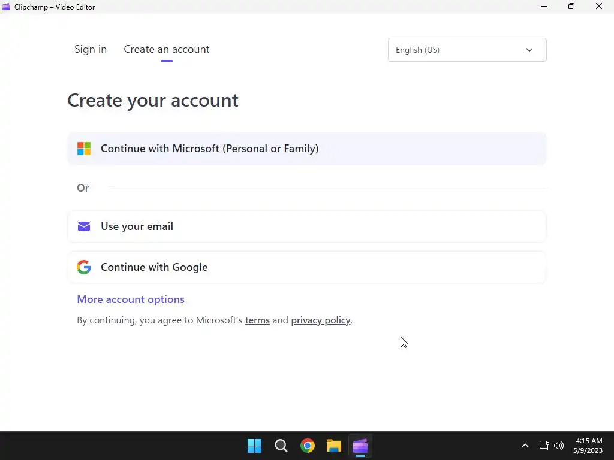The width and height of the screenshot is (614, 460).
Task: Click the 'Create your account' heading
Action: (153, 101)
